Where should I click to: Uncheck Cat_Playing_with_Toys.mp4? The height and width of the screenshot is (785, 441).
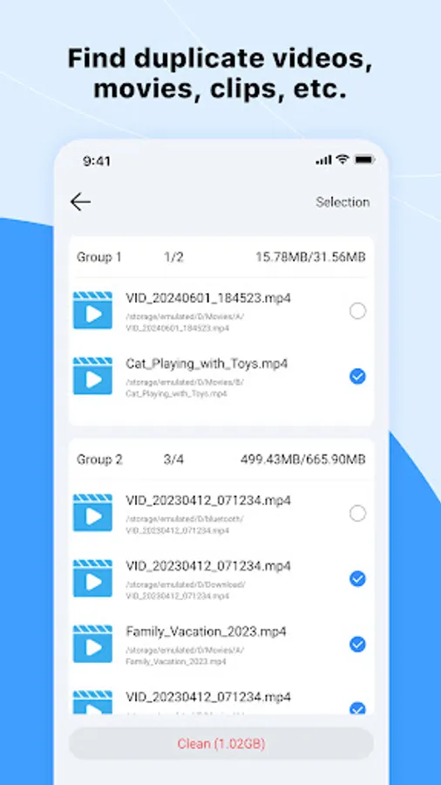coord(357,377)
